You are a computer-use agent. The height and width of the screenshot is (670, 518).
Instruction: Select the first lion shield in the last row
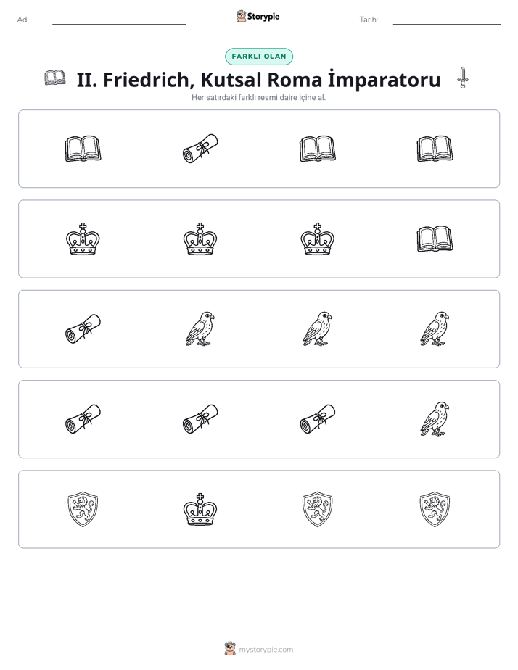point(83,509)
